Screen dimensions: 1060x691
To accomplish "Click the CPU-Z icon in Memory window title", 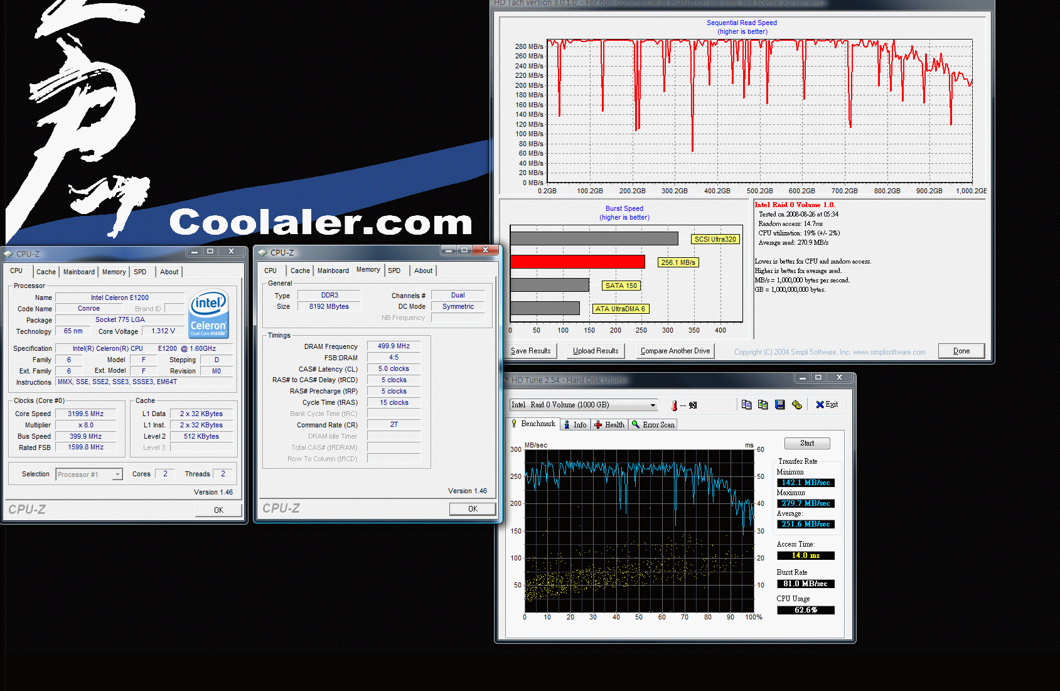I will (x=263, y=253).
